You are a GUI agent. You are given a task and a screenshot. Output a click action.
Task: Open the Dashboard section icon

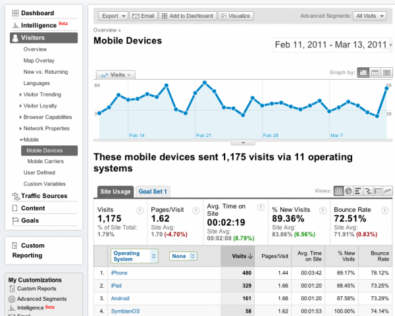[x=15, y=13]
